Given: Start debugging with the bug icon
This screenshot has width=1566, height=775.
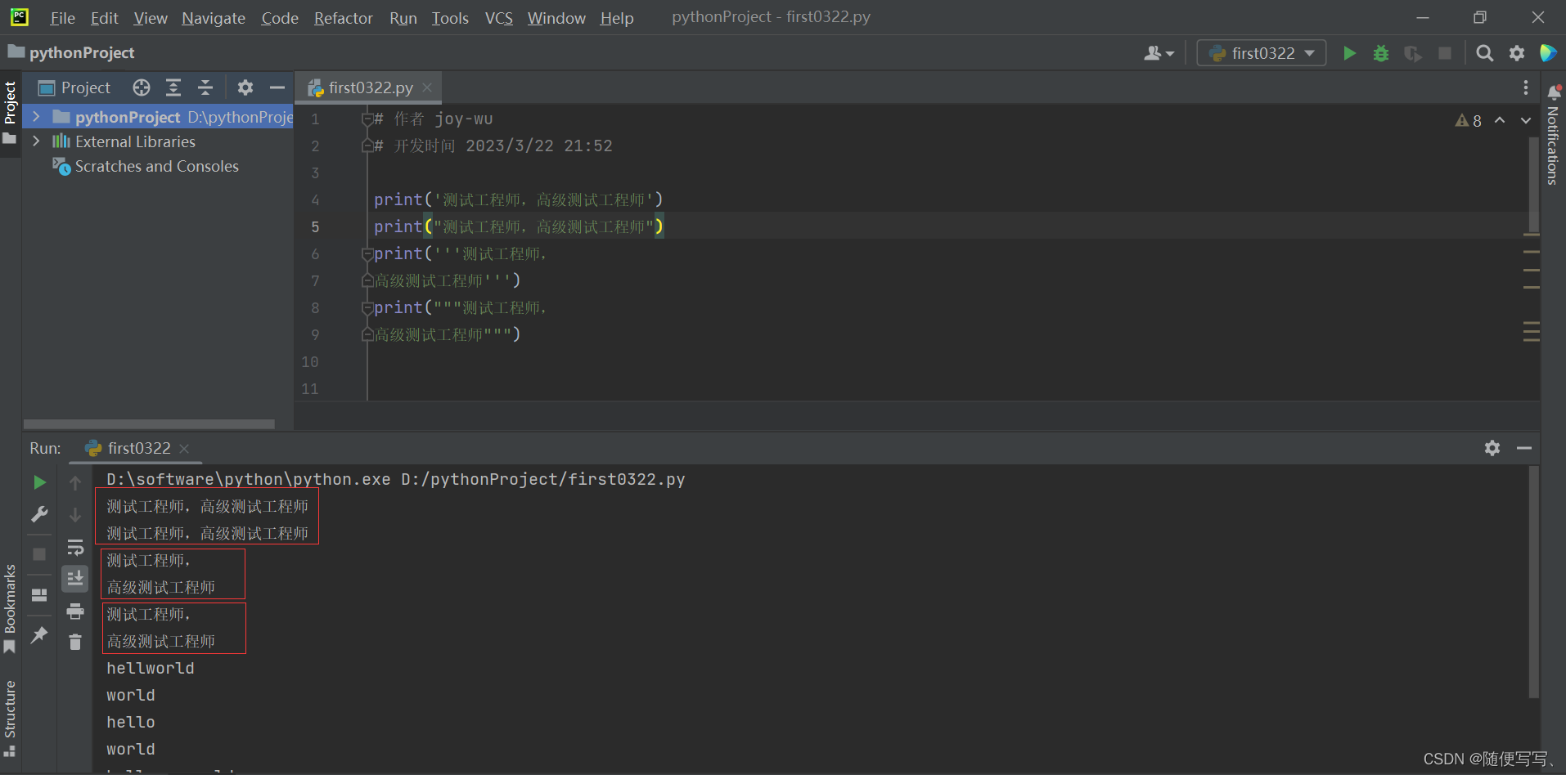Looking at the screenshot, I should pyautogui.click(x=1381, y=53).
